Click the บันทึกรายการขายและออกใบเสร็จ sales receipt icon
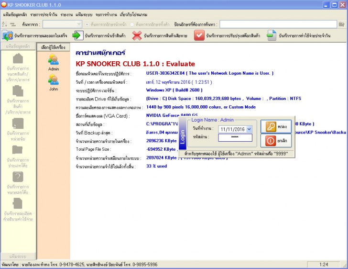This screenshot has height=269, width=348. 7,35
